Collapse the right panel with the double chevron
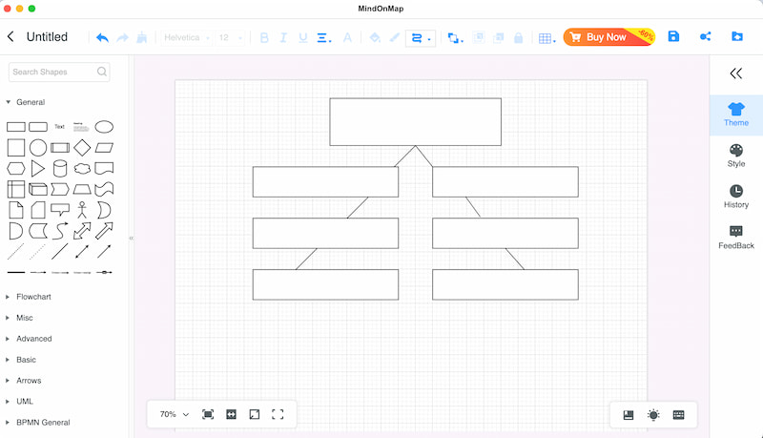 point(735,73)
